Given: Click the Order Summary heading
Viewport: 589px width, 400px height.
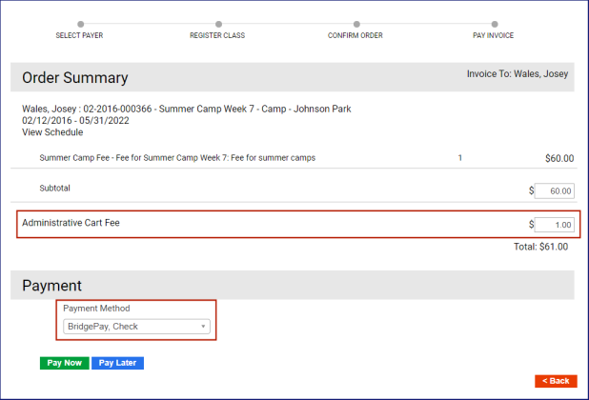Looking at the screenshot, I should [x=75, y=78].
